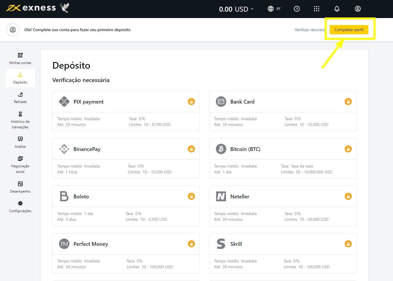Select the Bank Card deposit method

coord(242,102)
